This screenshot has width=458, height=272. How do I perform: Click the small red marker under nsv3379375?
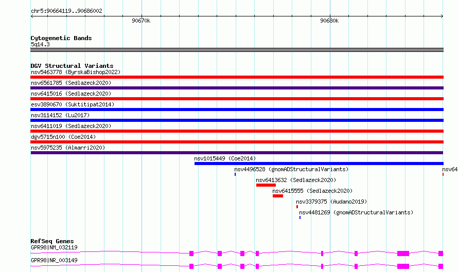(x=297, y=207)
